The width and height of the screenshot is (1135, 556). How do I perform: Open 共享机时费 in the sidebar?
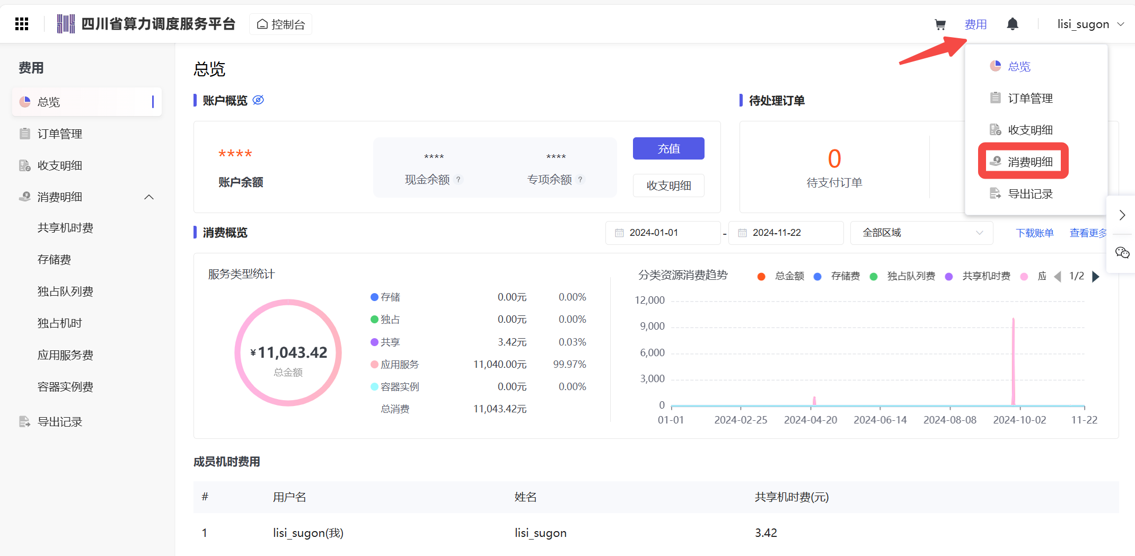tap(65, 228)
